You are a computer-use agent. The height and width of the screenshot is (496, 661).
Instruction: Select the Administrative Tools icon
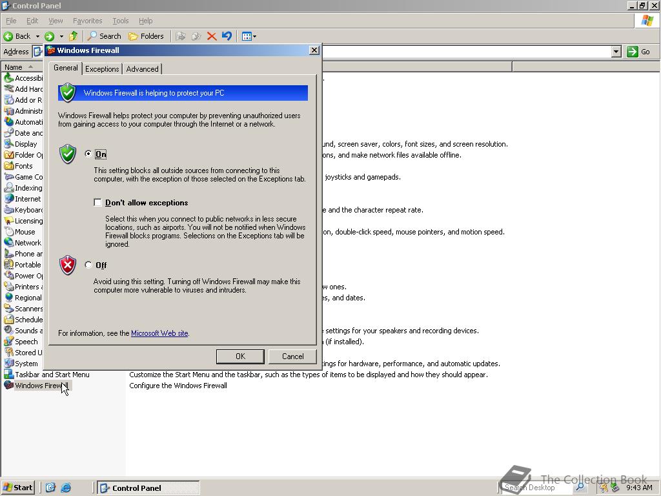coord(9,111)
